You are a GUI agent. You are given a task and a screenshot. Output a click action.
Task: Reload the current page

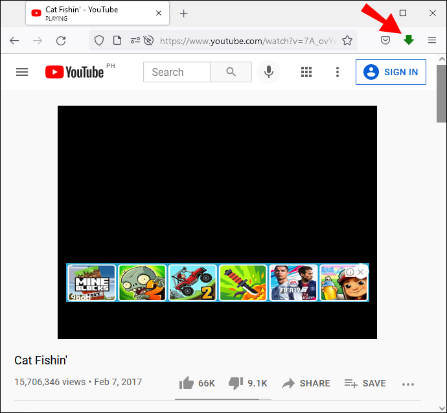pyautogui.click(x=61, y=41)
